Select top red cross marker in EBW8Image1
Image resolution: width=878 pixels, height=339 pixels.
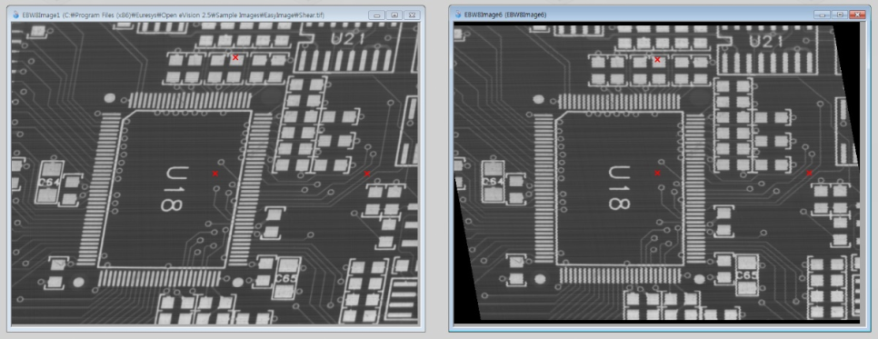235,57
